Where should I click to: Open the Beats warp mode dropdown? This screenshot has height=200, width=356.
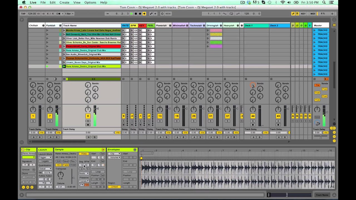pos(84,173)
